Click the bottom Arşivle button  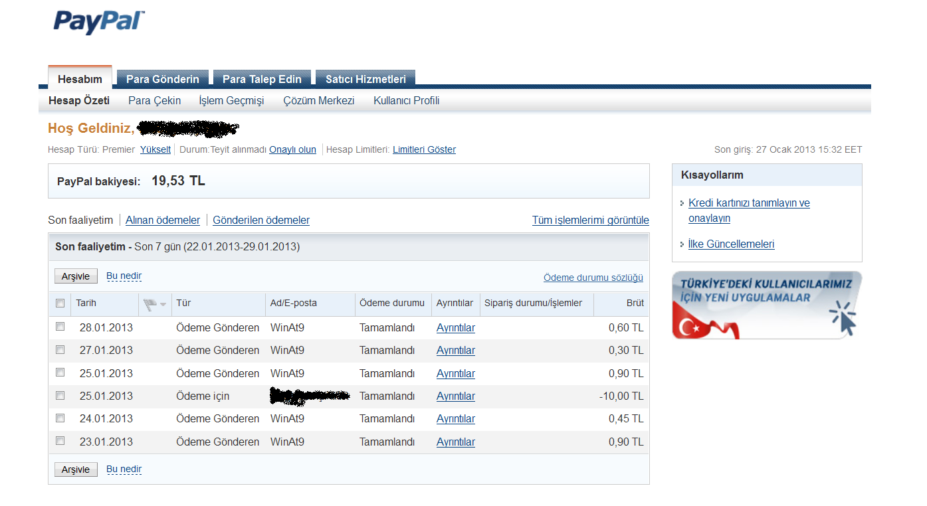coord(76,469)
